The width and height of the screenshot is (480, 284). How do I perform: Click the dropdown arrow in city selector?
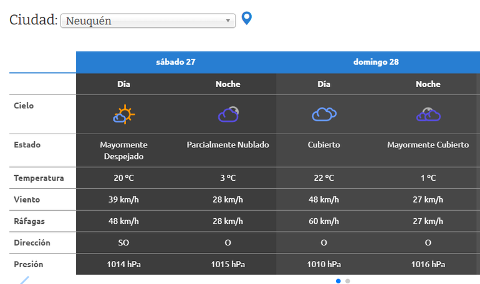tap(228, 21)
